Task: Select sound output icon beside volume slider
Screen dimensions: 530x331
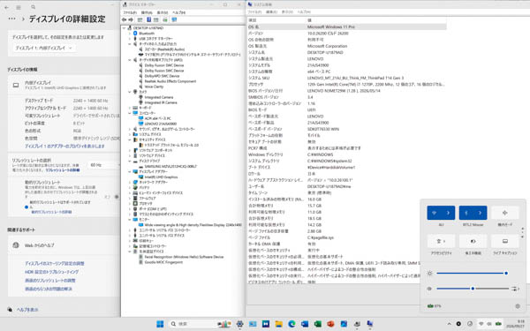Action: [x=515, y=289]
